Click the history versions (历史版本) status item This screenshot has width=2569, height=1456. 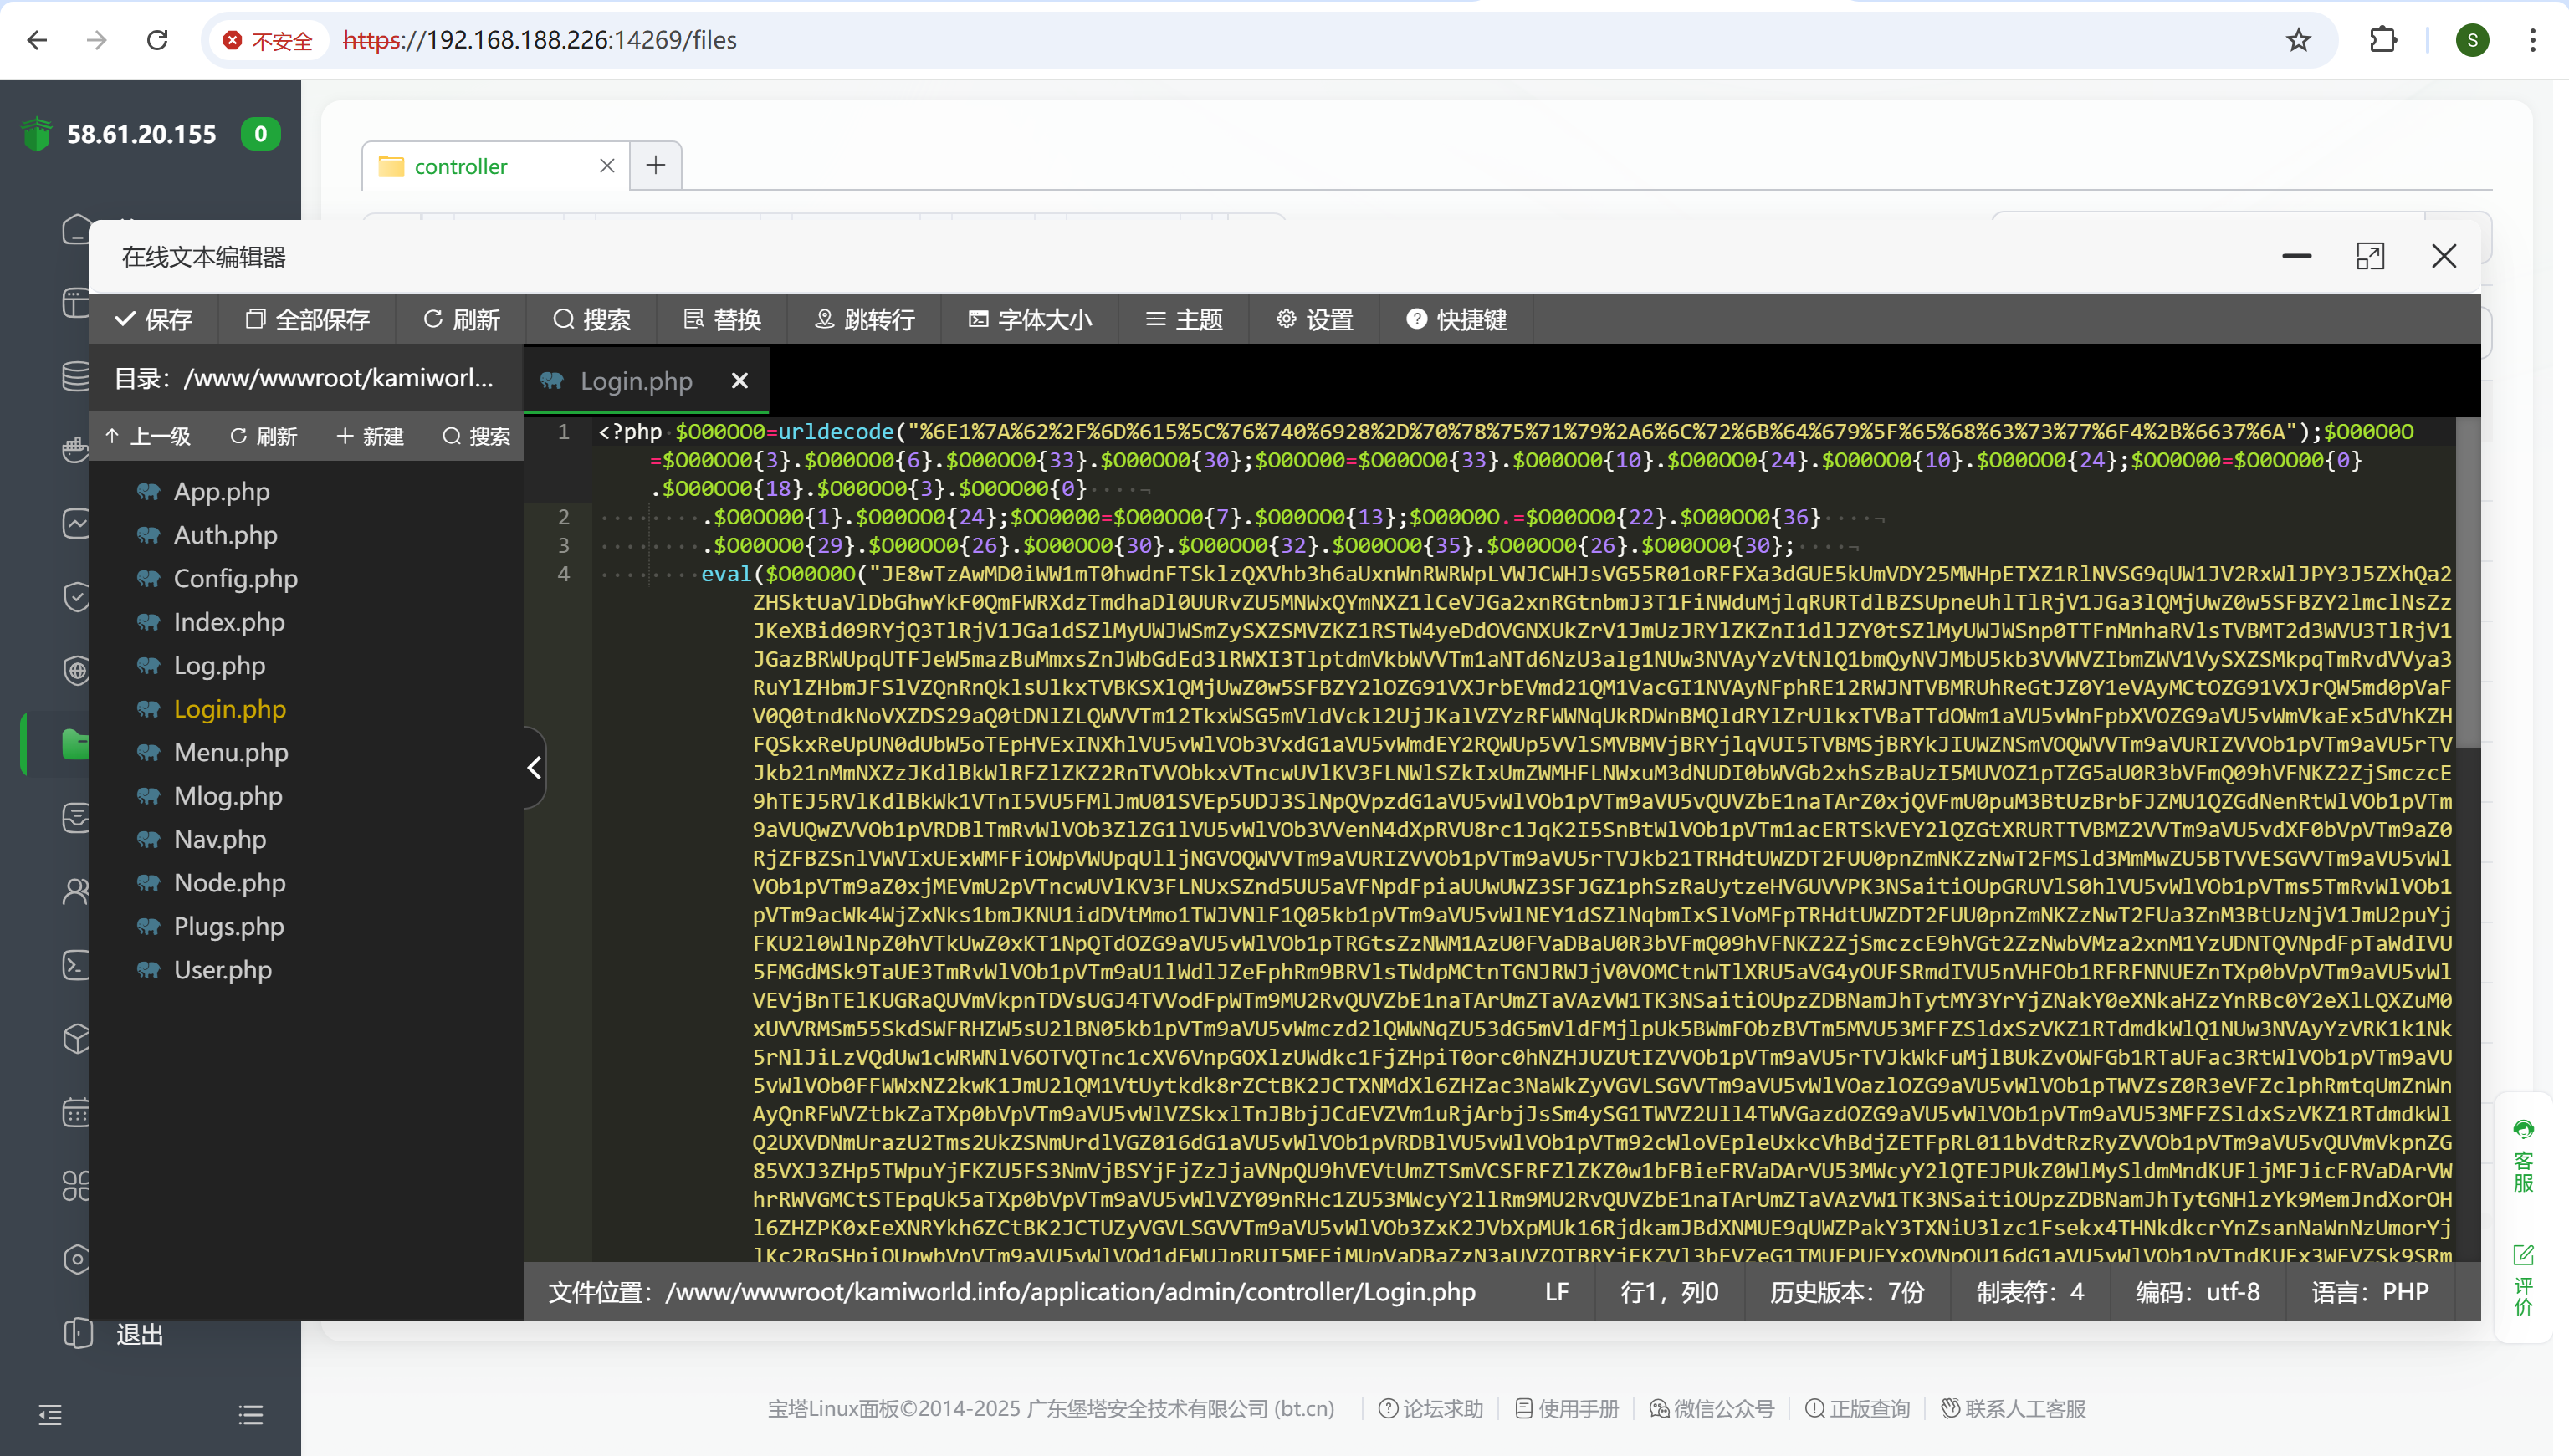1846,1292
